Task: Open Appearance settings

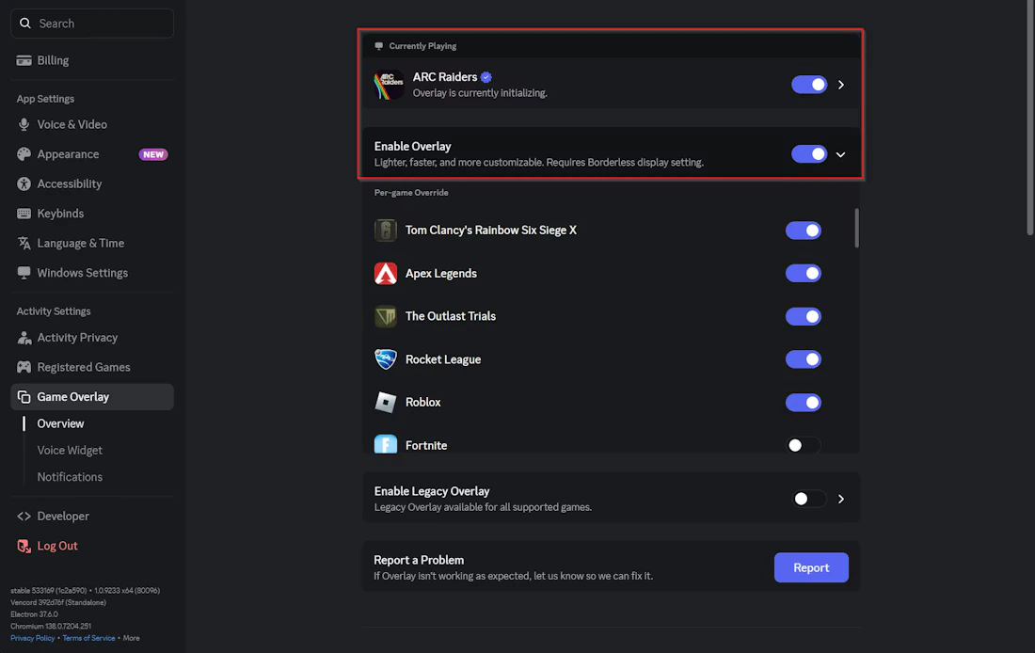Action: 92,154
